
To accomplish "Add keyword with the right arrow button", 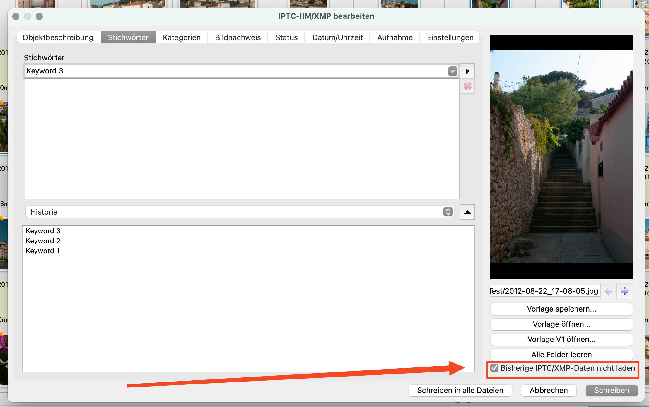I will (x=467, y=71).
